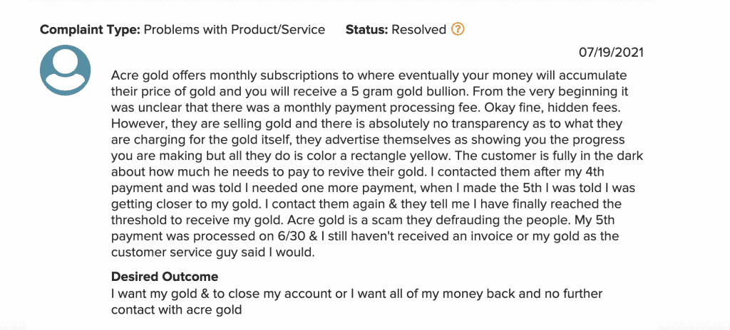This screenshot has width=730, height=330.
Task: Click the complaint date 07/19/2021
Action: 611,52
